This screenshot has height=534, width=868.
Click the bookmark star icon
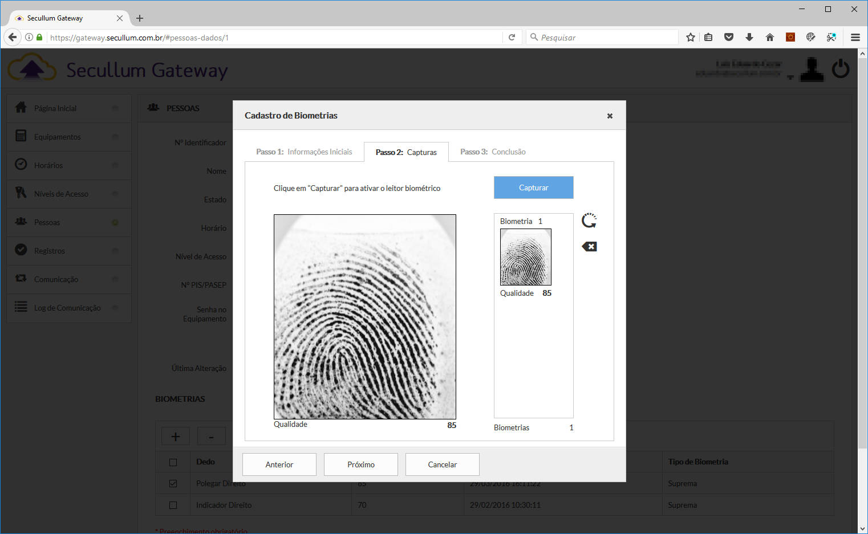[691, 37]
